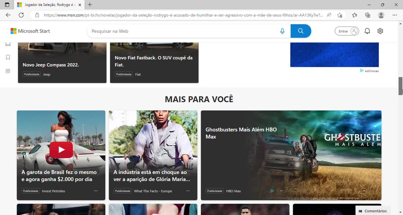Activate Read aloud icon in address bar
This screenshot has width=403, height=215.
329,15
